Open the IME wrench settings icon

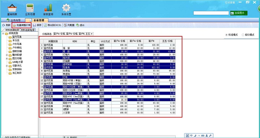tap(210, 135)
